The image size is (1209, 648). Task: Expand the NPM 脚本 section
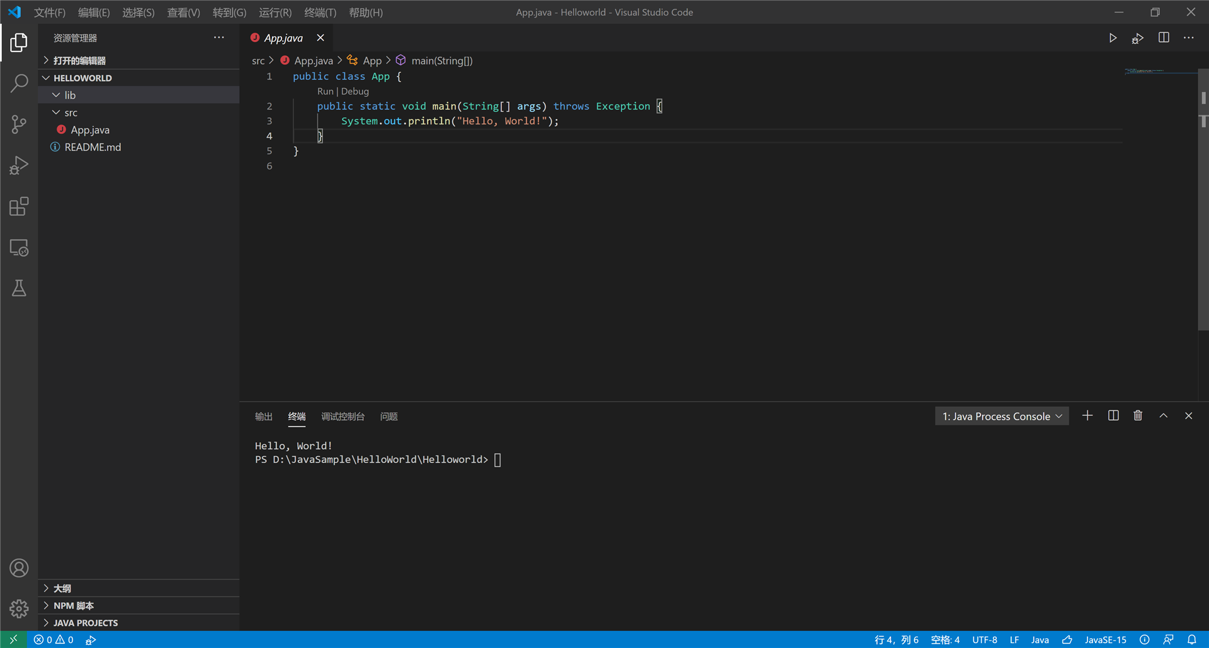(x=139, y=606)
